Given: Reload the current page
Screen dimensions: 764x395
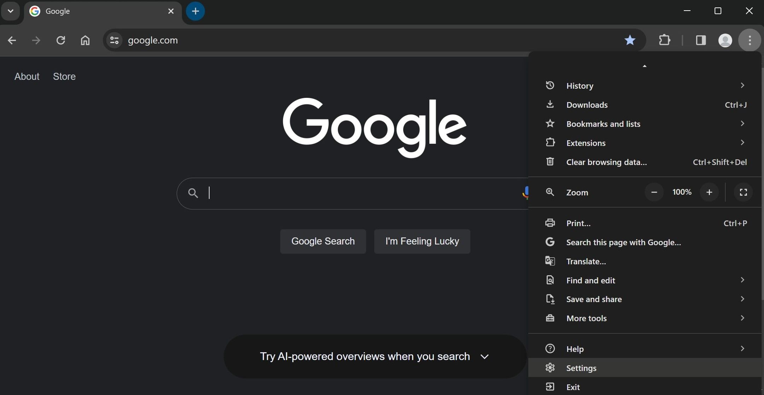Looking at the screenshot, I should (x=61, y=40).
